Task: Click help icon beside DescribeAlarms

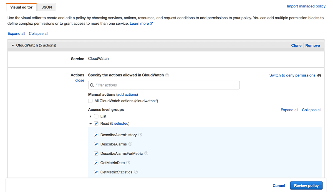Action: [x=130, y=144]
